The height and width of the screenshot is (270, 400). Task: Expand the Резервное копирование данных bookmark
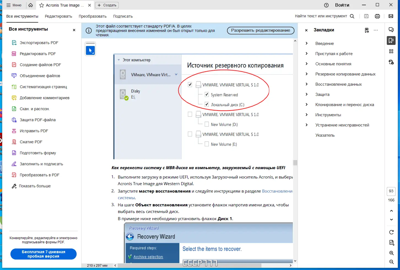pos(306,74)
